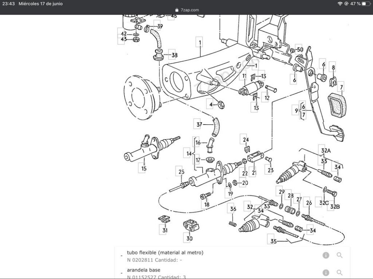Select diagram callout 9 for the pedal
Screen dimensions: 373x279
pyautogui.click(x=296, y=110)
